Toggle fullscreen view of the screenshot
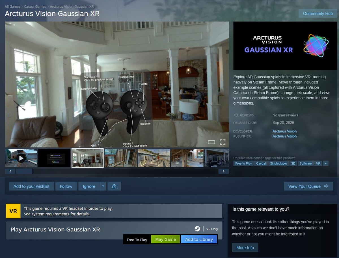339x258 pixels. click(x=223, y=142)
